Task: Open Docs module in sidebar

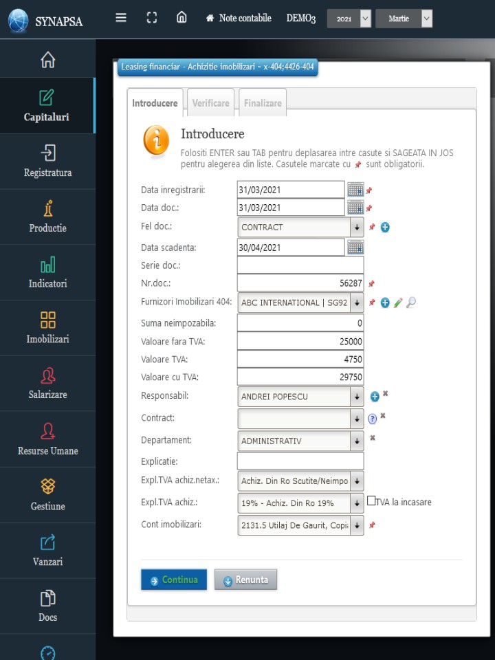Action: click(x=47, y=606)
